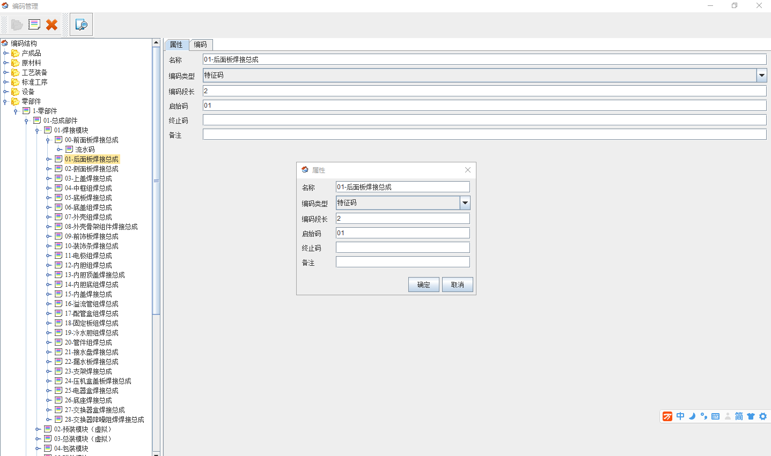Image resolution: width=771 pixels, height=456 pixels.
Task: Click the orange input method logo icon
Action: [667, 416]
